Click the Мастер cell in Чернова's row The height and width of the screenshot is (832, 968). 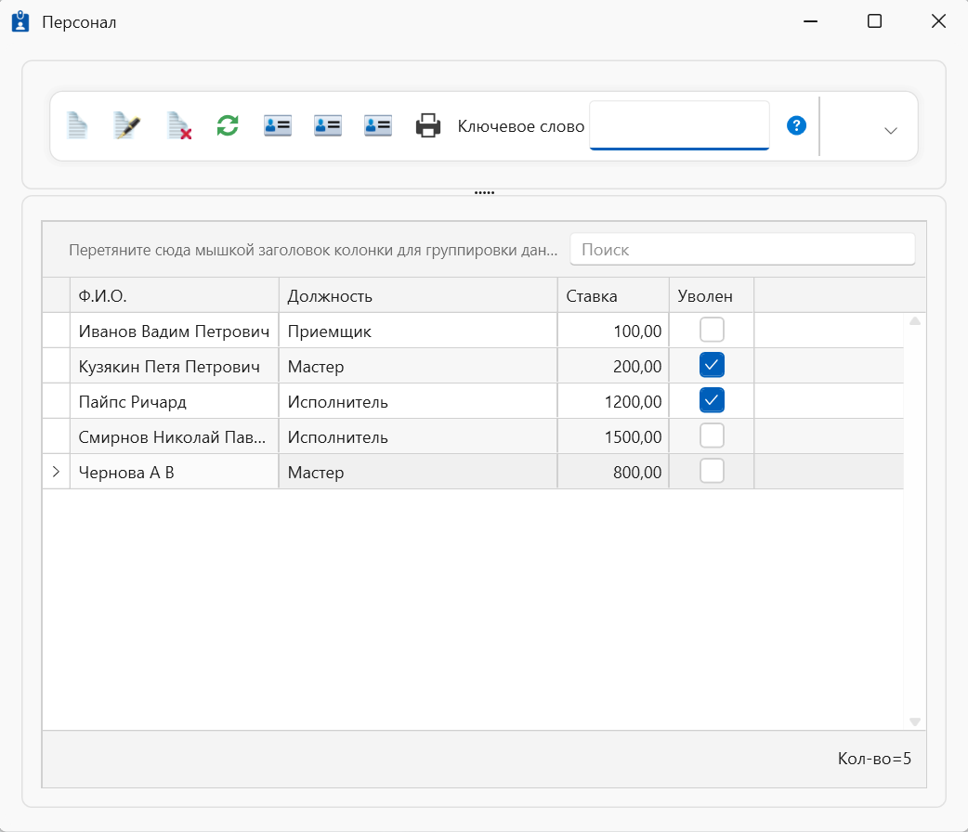(x=419, y=472)
